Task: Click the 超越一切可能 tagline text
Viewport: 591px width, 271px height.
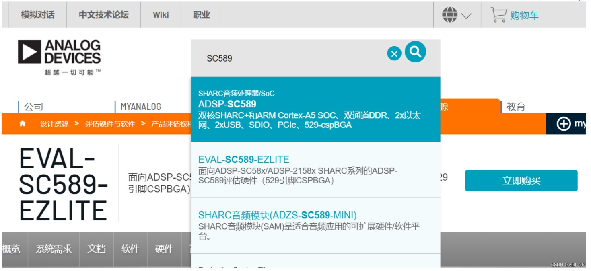Action: pos(72,72)
